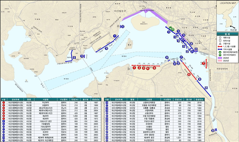Select the 두산부두 row in the table

51,103
